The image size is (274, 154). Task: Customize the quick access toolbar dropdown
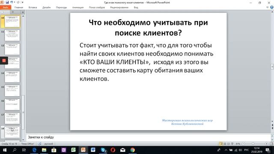click(x=23, y=2)
